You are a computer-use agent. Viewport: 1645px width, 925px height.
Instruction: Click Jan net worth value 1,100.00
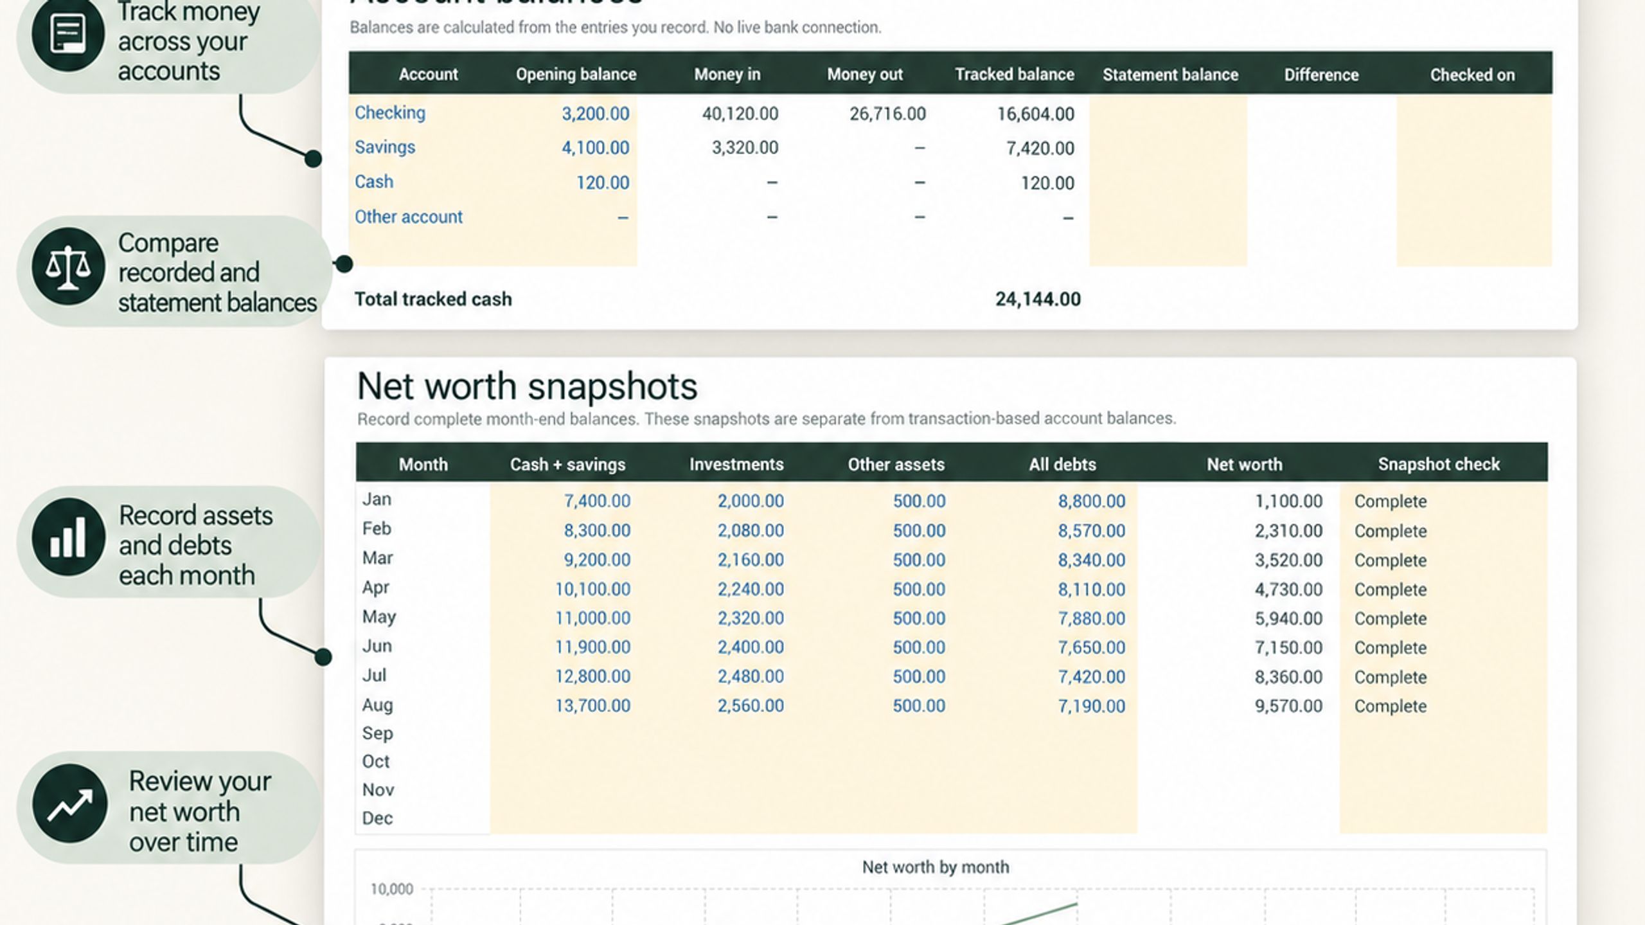pos(1288,501)
